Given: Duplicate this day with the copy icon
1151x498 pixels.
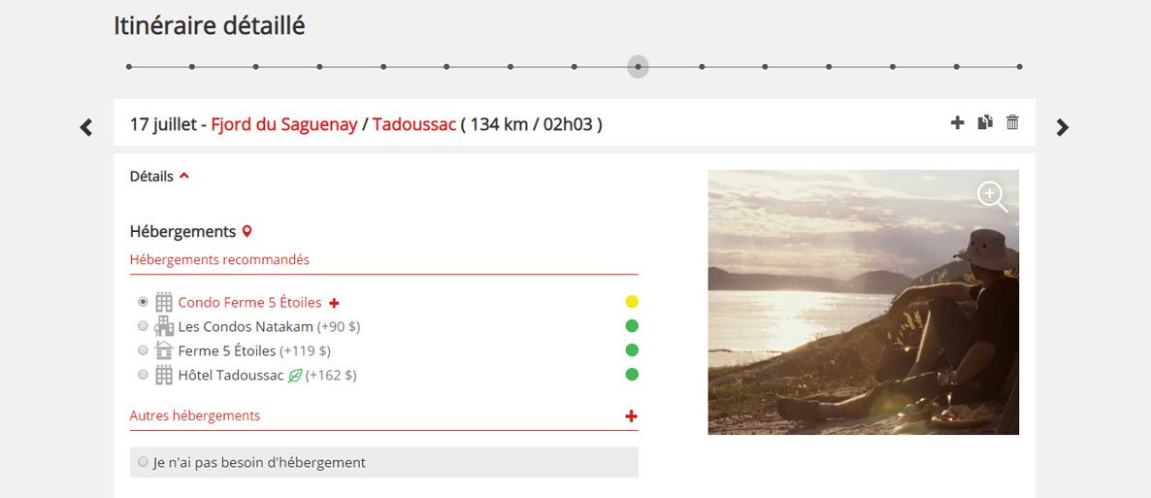Looking at the screenshot, I should [985, 122].
